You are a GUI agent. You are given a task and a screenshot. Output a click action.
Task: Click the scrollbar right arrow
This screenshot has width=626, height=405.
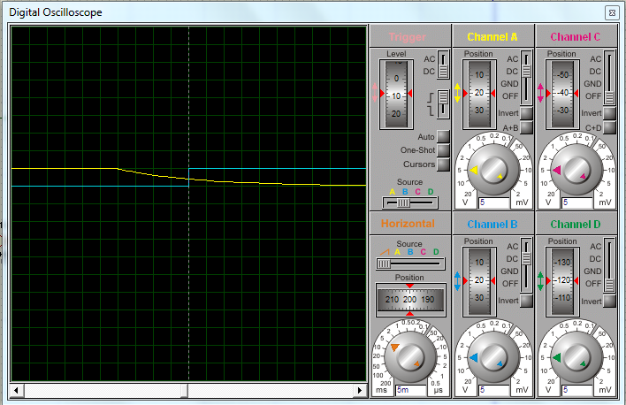[x=360, y=390]
